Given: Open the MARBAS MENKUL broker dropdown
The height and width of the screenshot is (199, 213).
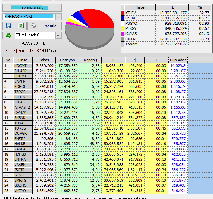Looking at the screenshot, I should coord(58,17).
